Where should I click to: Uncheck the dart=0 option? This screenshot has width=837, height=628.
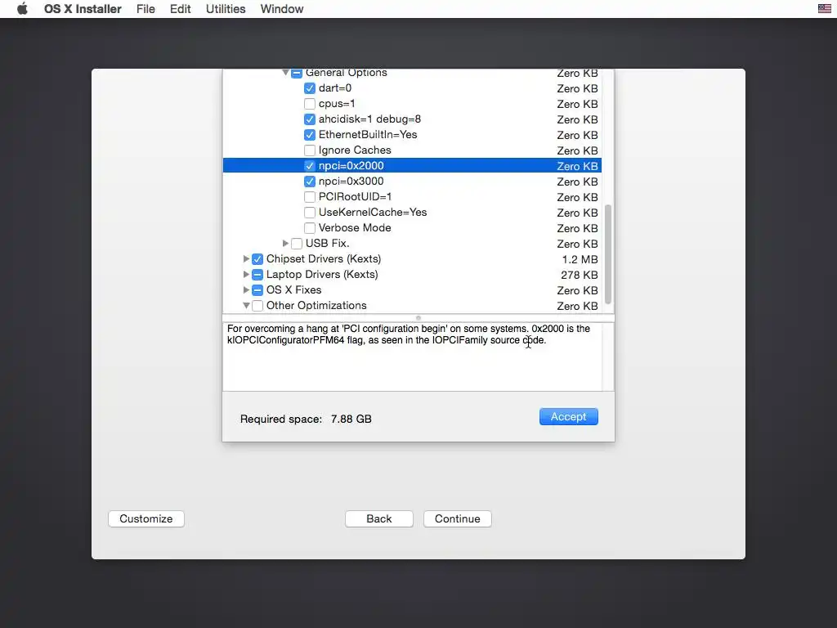pos(310,88)
